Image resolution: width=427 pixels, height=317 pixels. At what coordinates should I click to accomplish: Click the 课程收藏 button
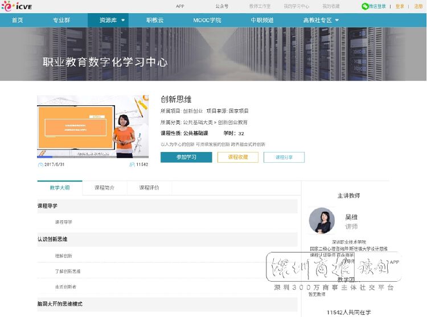237,157
